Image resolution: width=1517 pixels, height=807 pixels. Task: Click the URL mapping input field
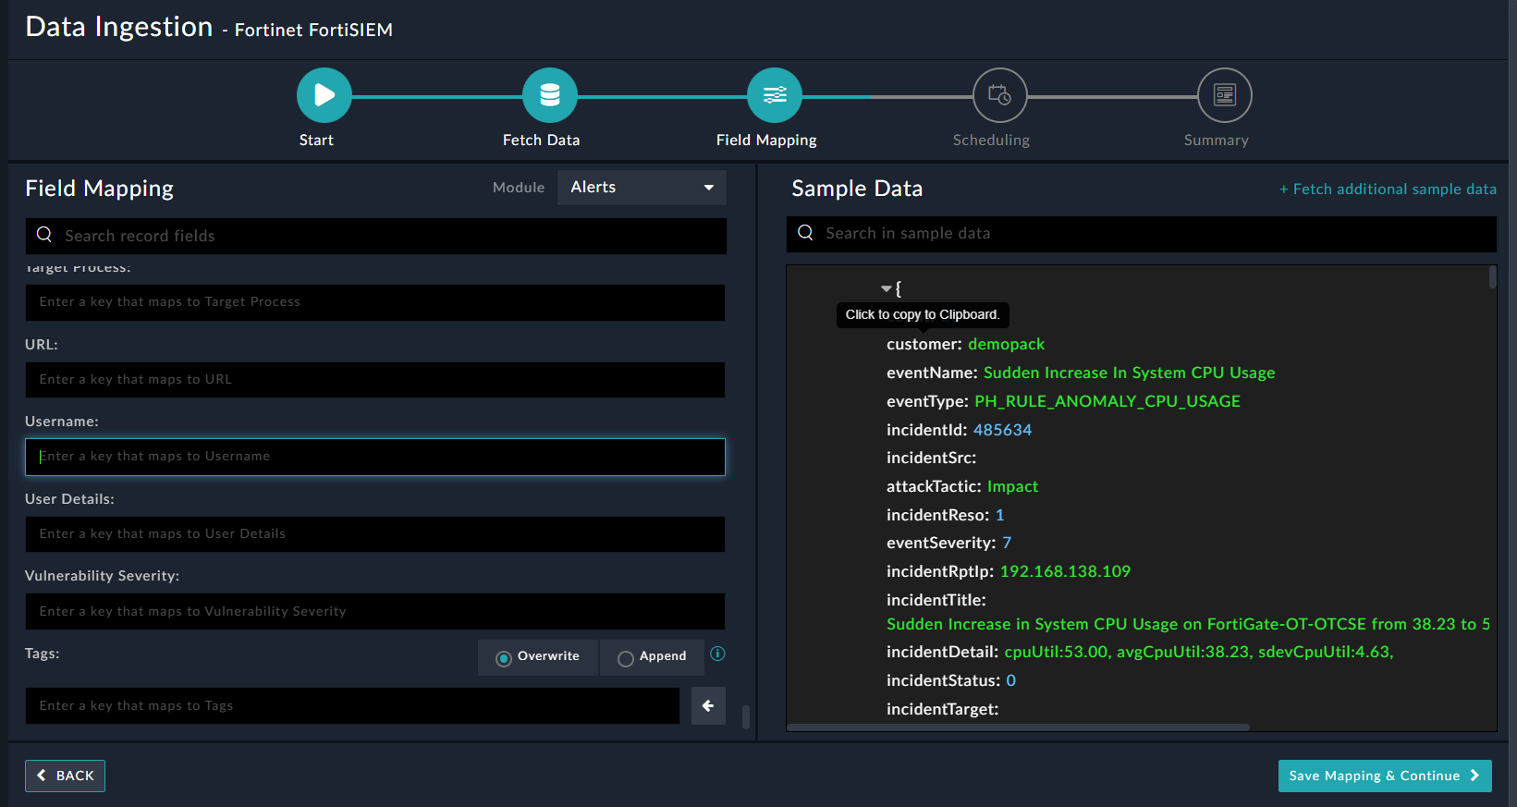click(374, 380)
